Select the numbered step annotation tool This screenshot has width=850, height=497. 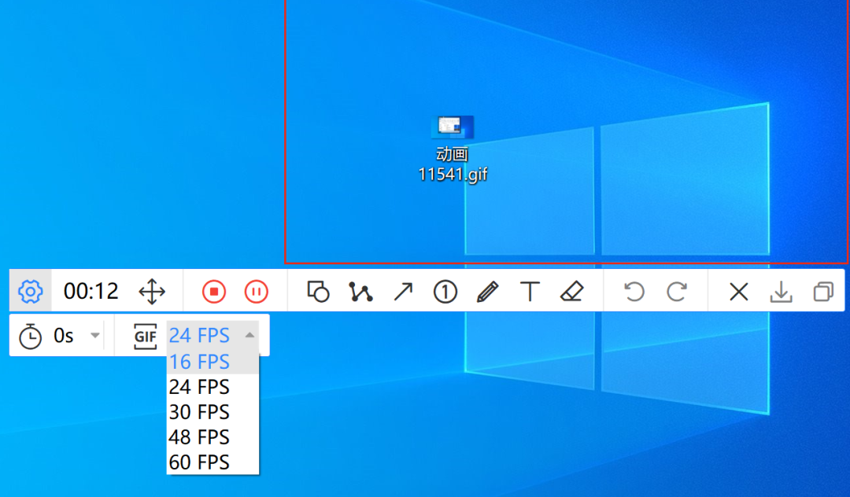coord(445,291)
